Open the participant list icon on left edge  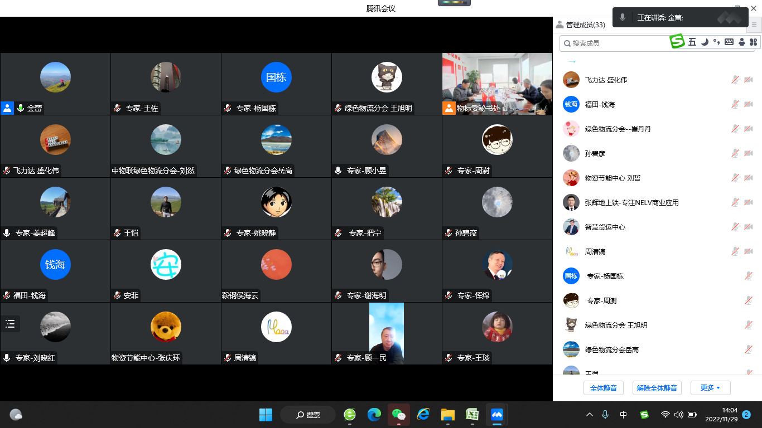coord(10,324)
